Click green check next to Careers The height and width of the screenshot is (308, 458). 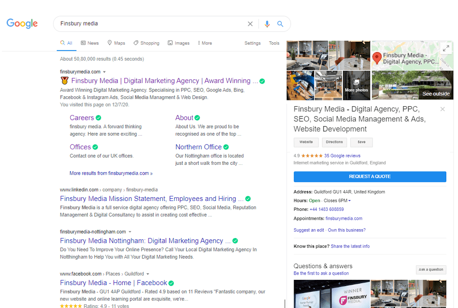click(x=99, y=118)
